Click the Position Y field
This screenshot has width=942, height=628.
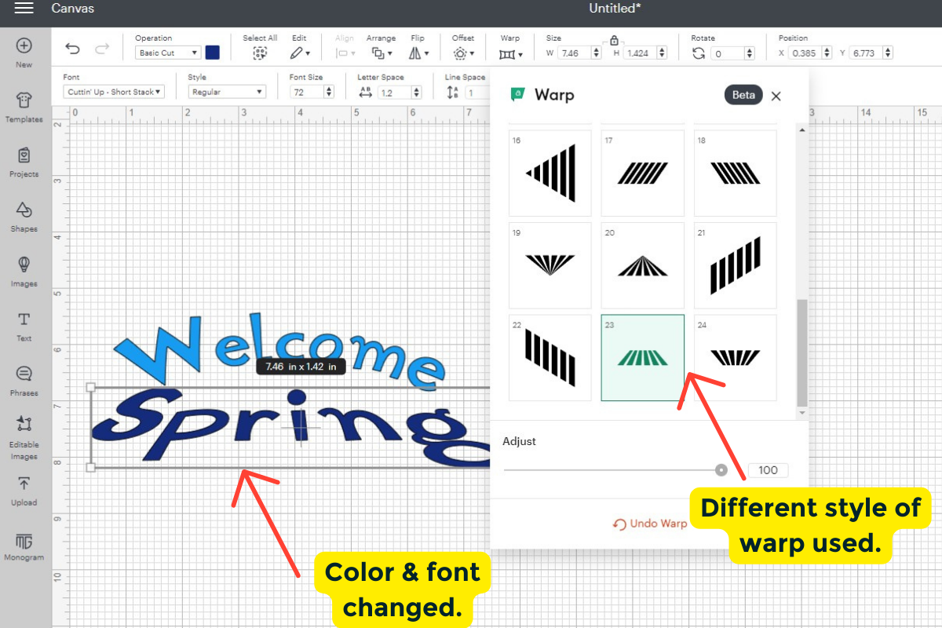(x=871, y=53)
